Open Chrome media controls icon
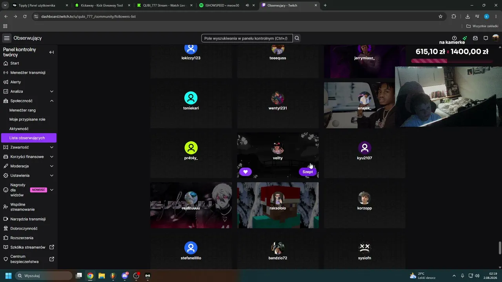 [x=477, y=16]
